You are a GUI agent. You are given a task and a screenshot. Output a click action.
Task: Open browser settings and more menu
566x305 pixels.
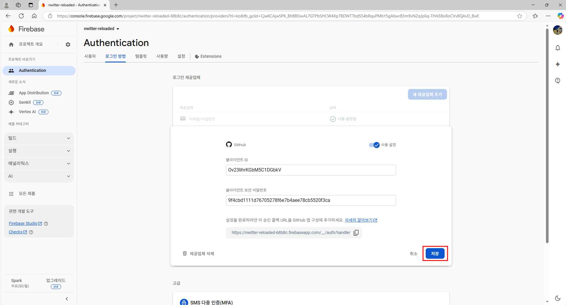tap(548, 16)
